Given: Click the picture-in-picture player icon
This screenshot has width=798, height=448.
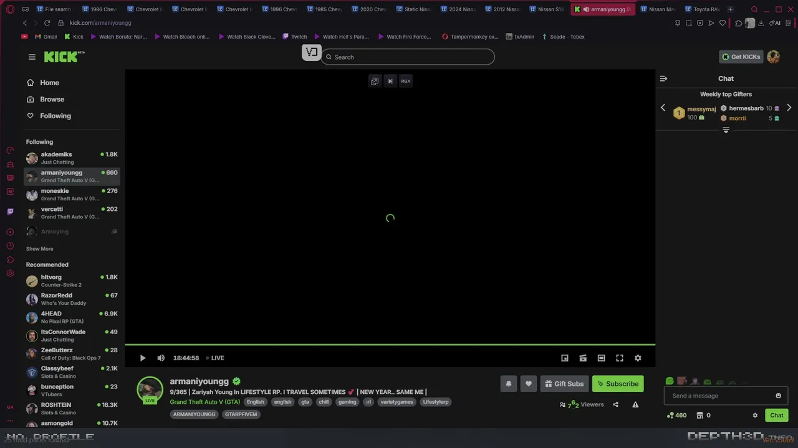Looking at the screenshot, I should tap(565, 358).
